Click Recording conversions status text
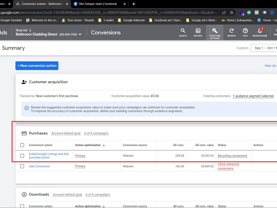 coord(232,156)
